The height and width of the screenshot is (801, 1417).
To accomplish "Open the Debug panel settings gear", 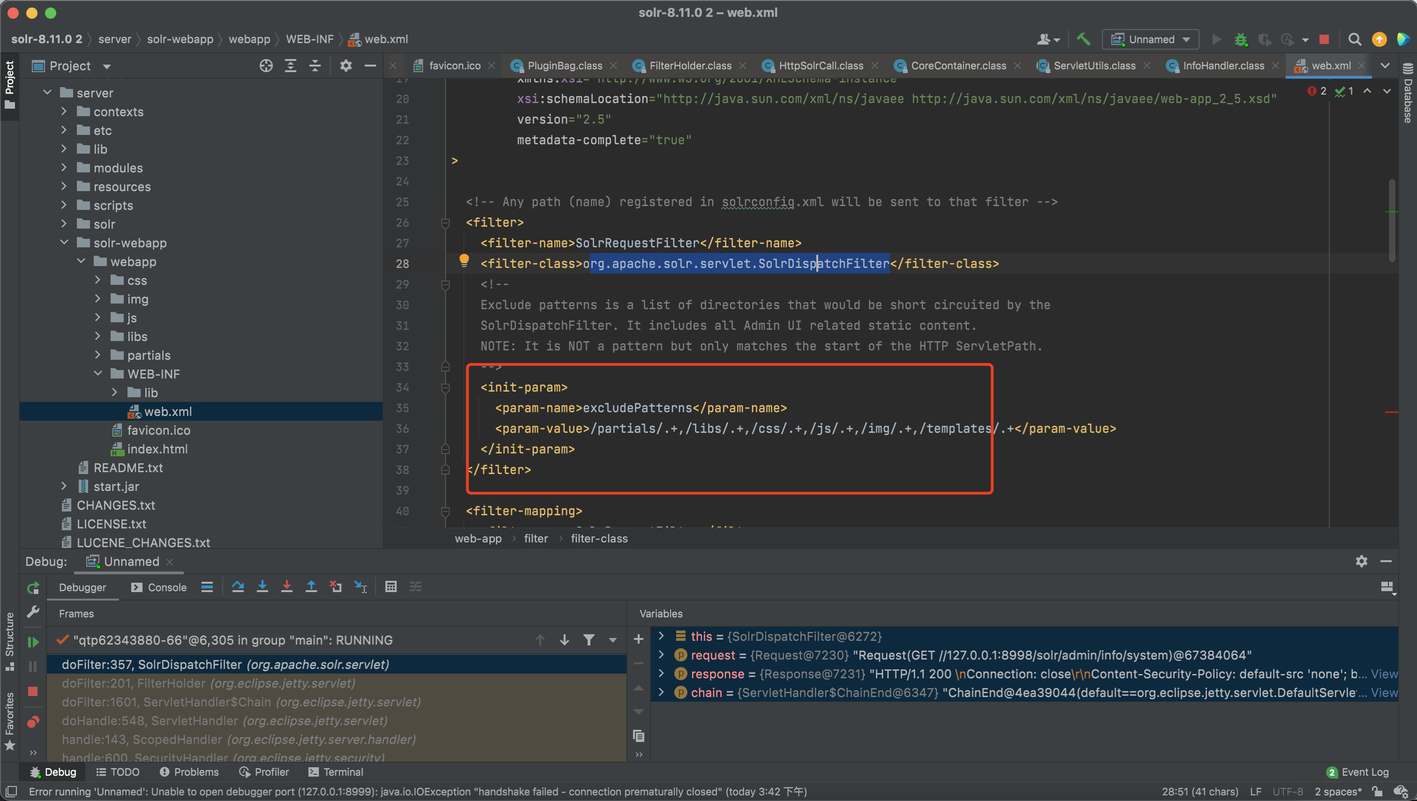I will click(1361, 561).
